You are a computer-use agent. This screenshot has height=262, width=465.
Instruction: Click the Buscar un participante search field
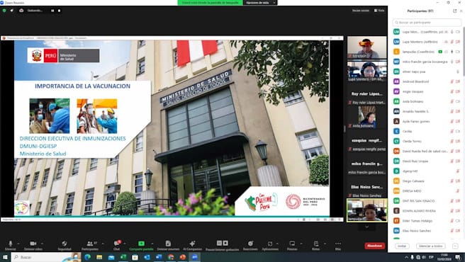pos(427,23)
